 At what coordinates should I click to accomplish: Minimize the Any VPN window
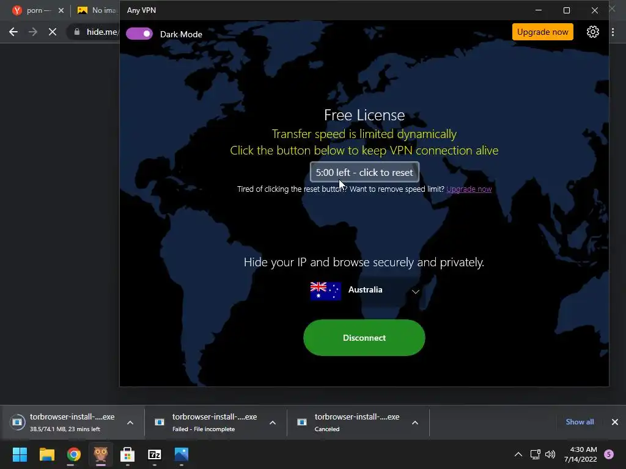539,10
